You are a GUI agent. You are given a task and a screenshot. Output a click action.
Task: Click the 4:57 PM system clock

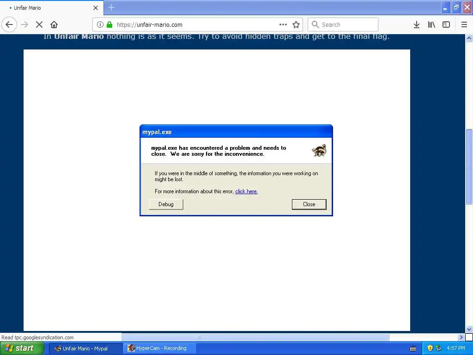[456, 349]
